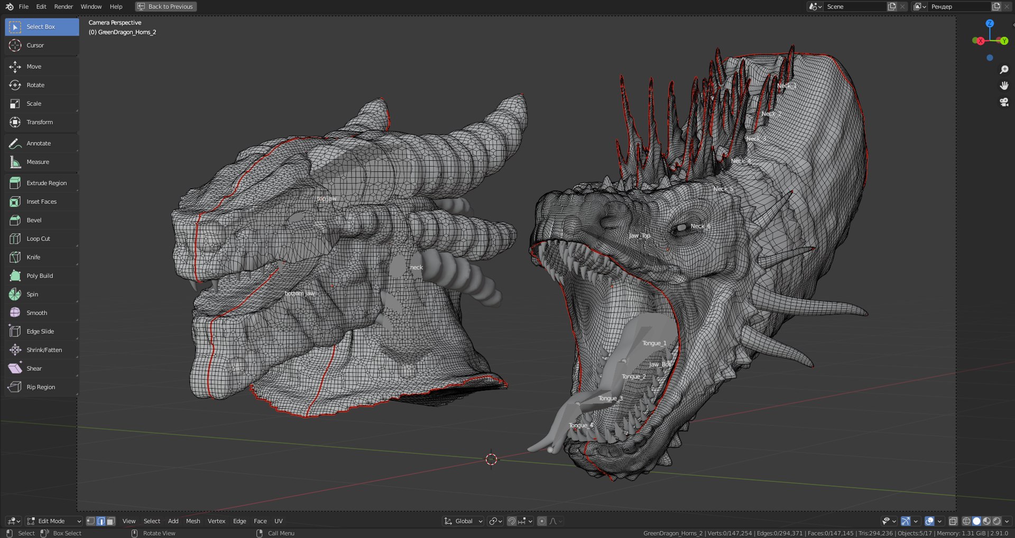Activate the Rip Region tool

click(x=42, y=387)
